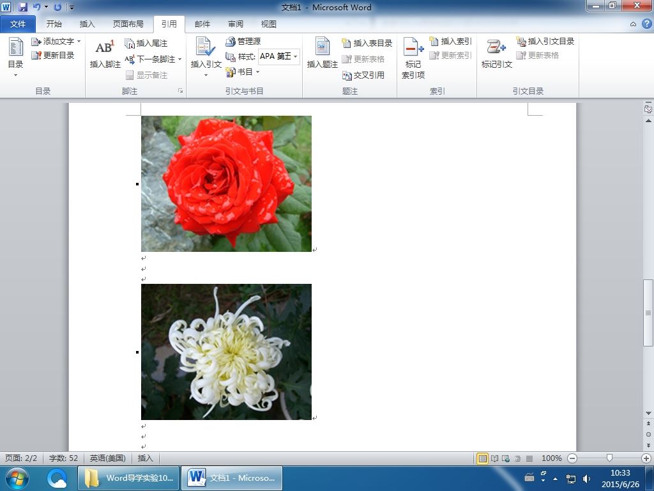Open the Footnote (脚注) group dialog launcher
This screenshot has width=654, height=491.
coord(181,91)
